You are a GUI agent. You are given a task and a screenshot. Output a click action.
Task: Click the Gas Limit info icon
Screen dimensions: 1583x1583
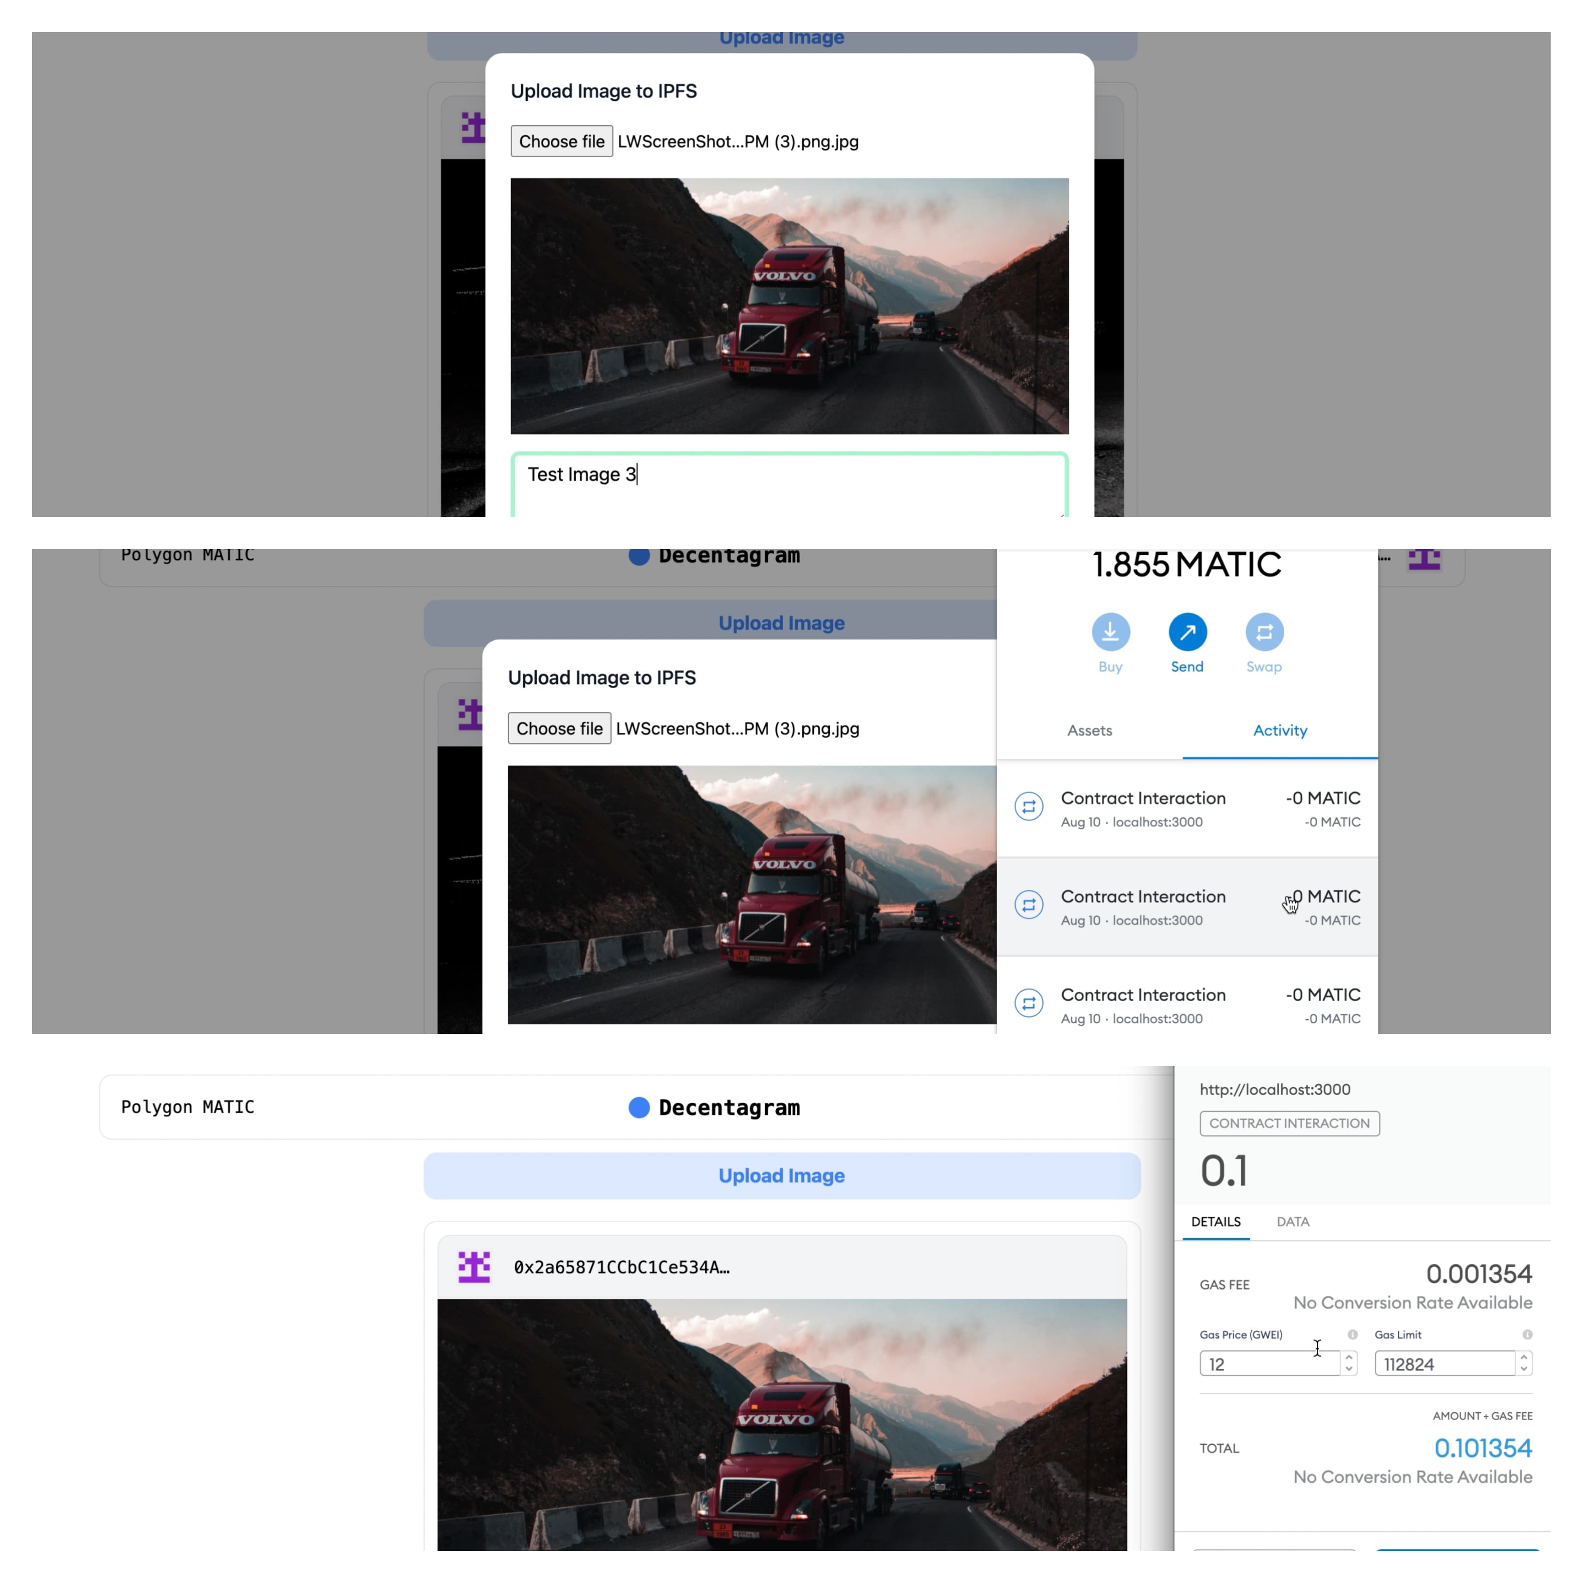(1527, 1335)
